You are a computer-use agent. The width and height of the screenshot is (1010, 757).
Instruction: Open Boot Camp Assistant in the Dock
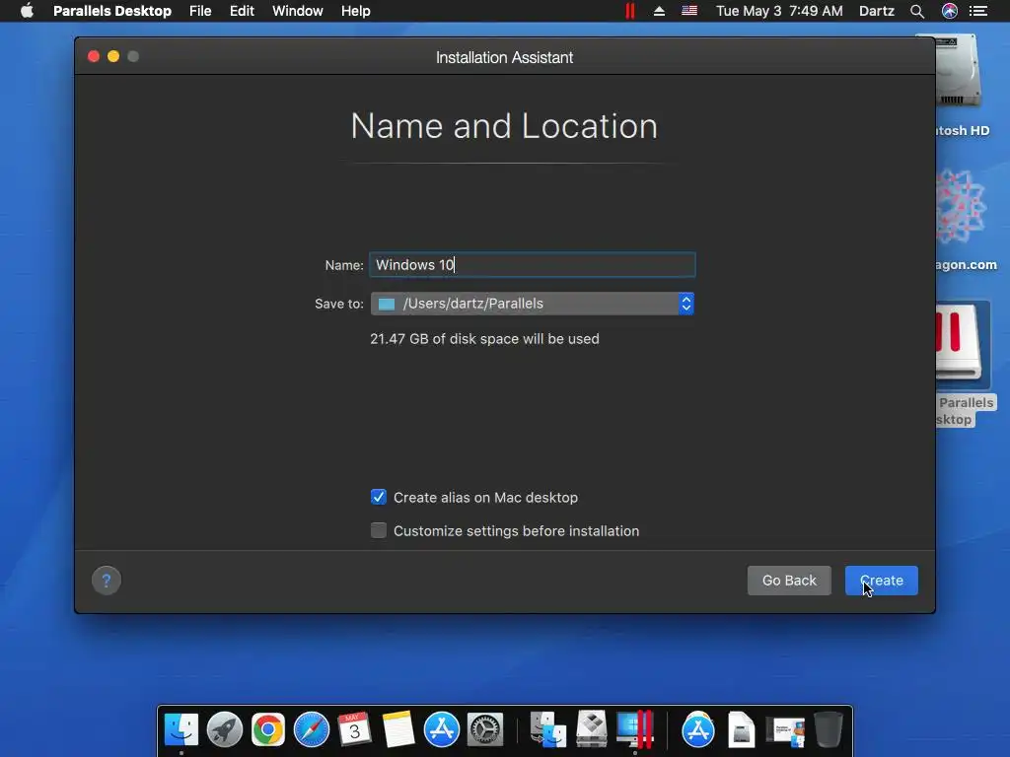(x=592, y=729)
